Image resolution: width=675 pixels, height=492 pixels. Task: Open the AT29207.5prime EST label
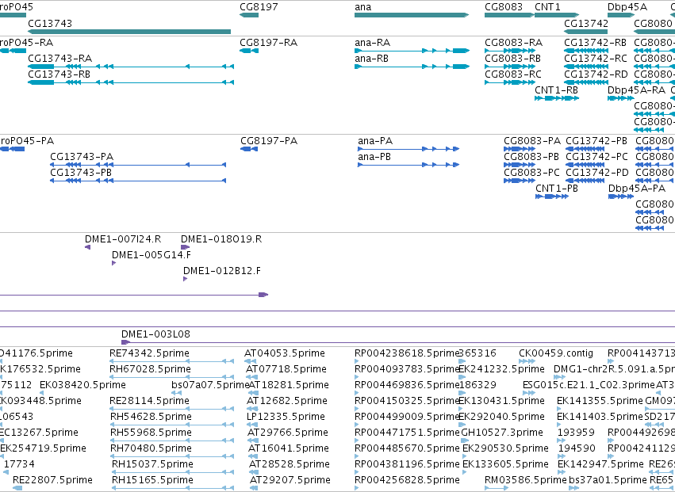click(x=290, y=480)
